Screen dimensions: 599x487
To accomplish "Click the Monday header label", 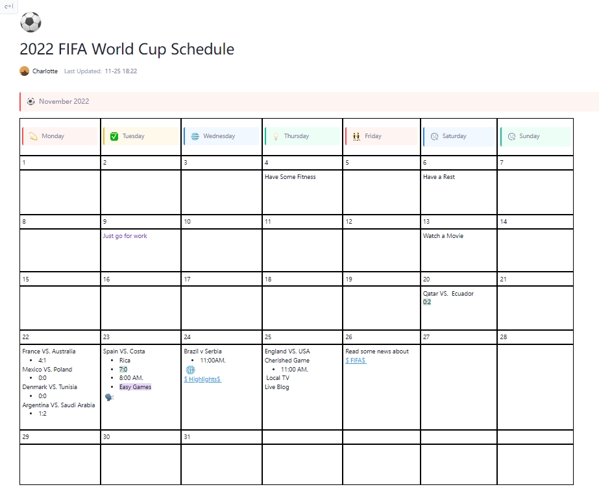I will (x=53, y=136).
